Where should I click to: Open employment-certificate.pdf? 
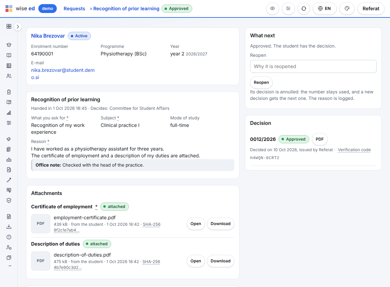pyautogui.click(x=196, y=224)
